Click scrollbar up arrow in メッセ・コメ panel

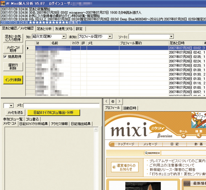(x=96, y=130)
